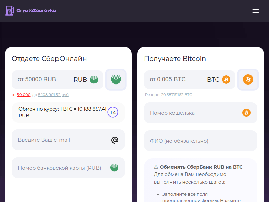Go to CryptoZapravka home via logo text
Screen dimensions: 269x202
tap(36, 11)
